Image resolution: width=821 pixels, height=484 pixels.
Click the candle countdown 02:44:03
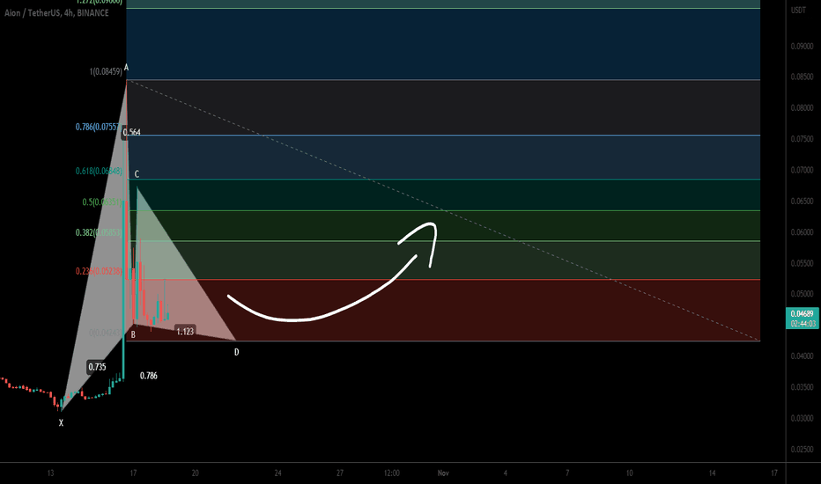tap(803, 323)
